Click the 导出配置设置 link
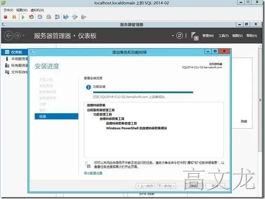This screenshot has width=265, height=199. pyautogui.click(x=93, y=173)
